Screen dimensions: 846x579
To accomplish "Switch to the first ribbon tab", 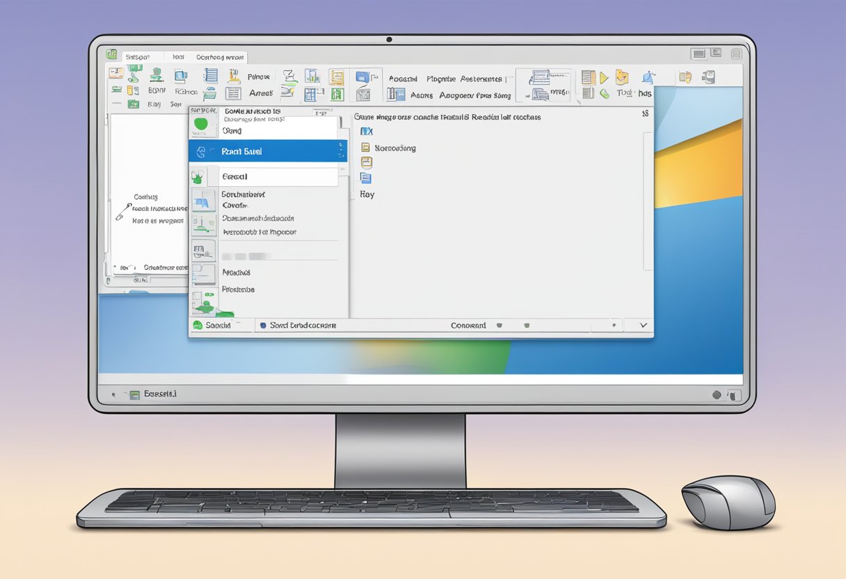I will point(141,56).
